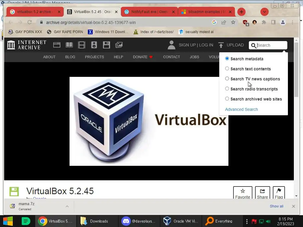The height and width of the screenshot is (227, 303).
Task: Click the Advanced Search link
Action: click(241, 109)
